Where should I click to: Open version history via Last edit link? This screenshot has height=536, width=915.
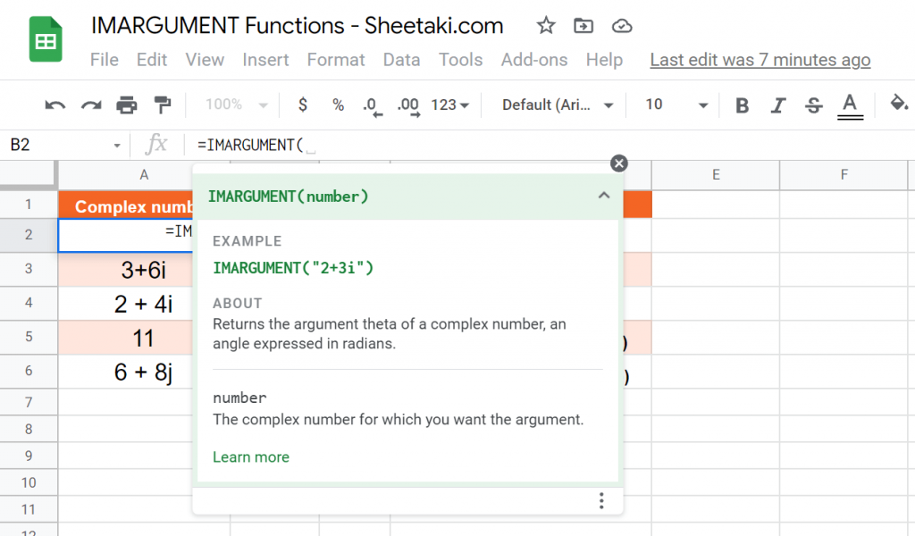[760, 60]
